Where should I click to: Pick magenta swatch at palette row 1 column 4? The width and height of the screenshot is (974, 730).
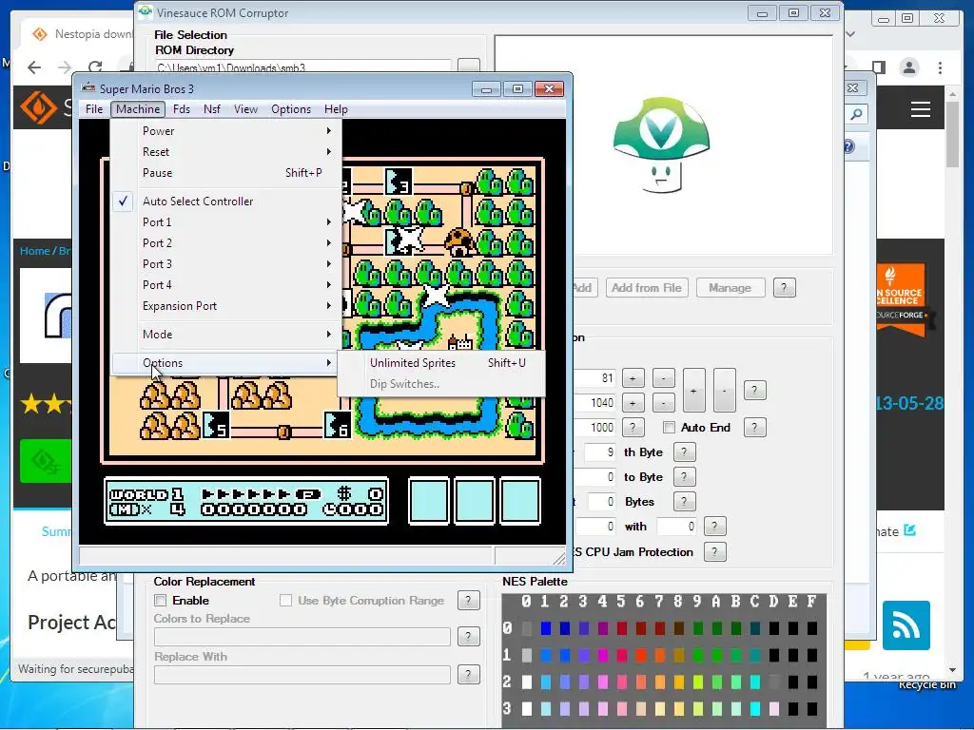(x=602, y=655)
